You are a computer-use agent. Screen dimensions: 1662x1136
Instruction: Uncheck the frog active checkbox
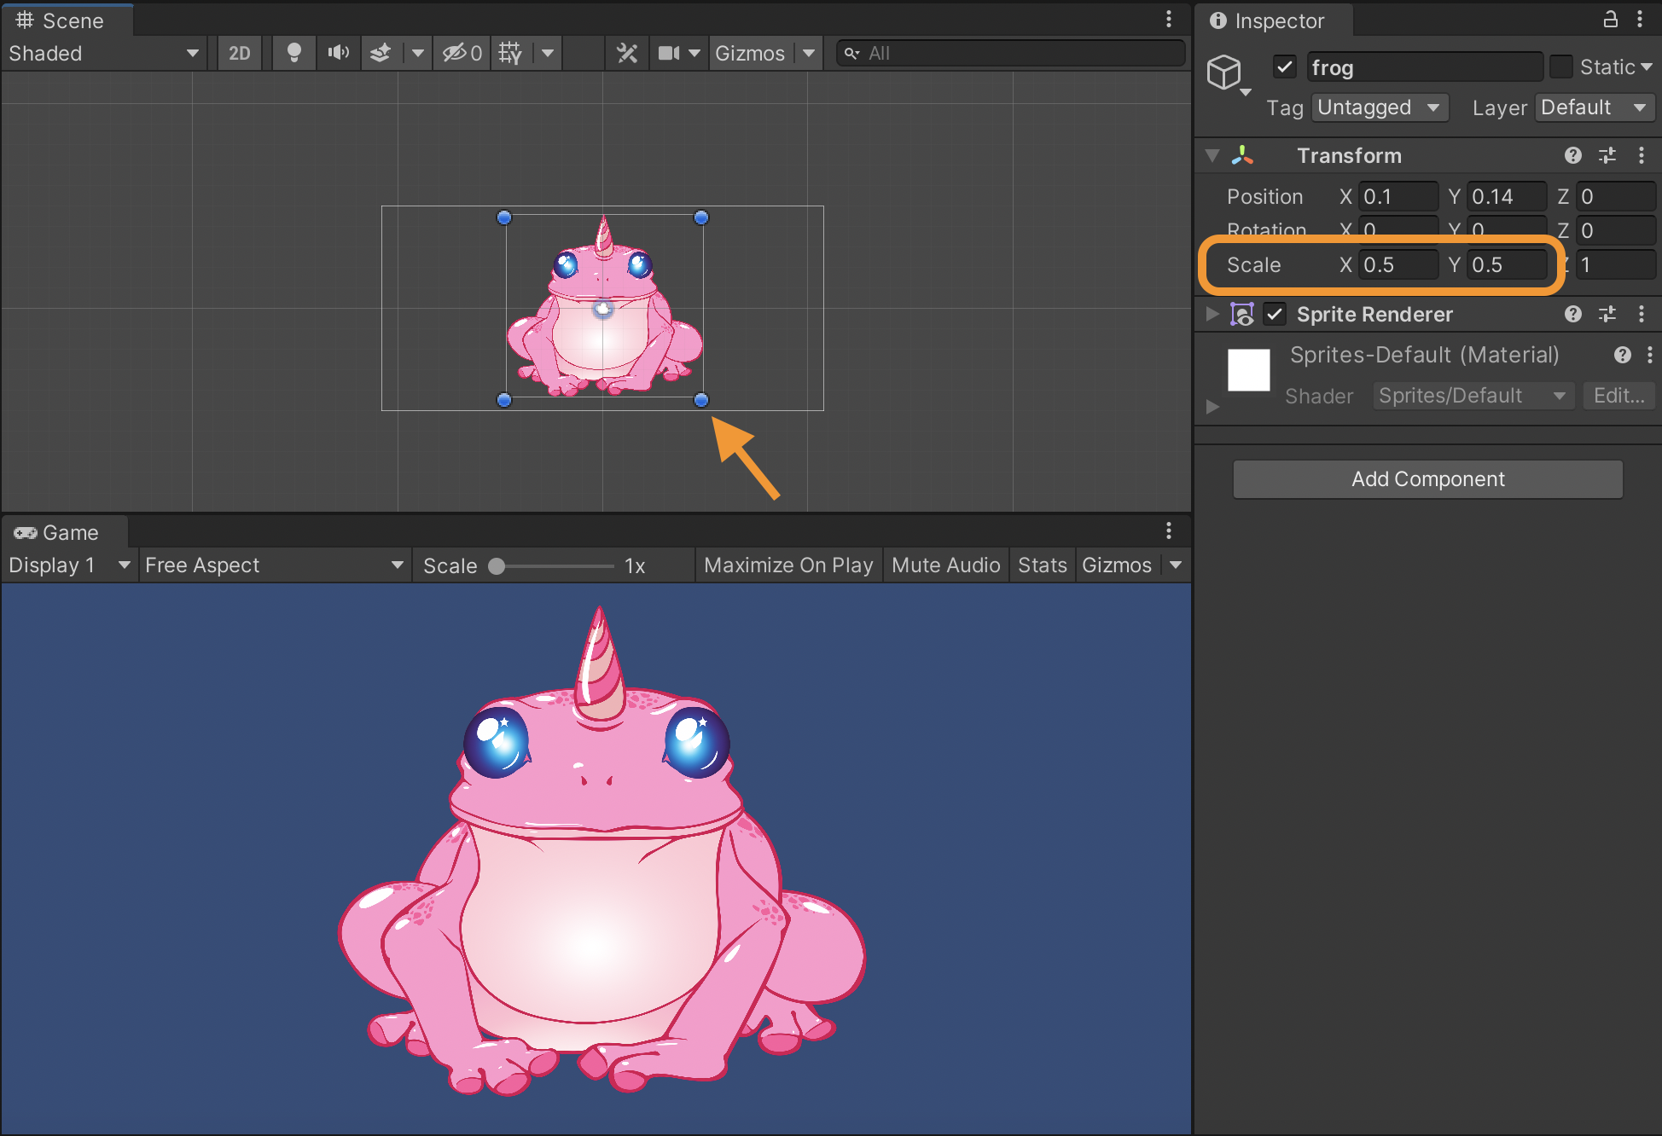(1284, 67)
